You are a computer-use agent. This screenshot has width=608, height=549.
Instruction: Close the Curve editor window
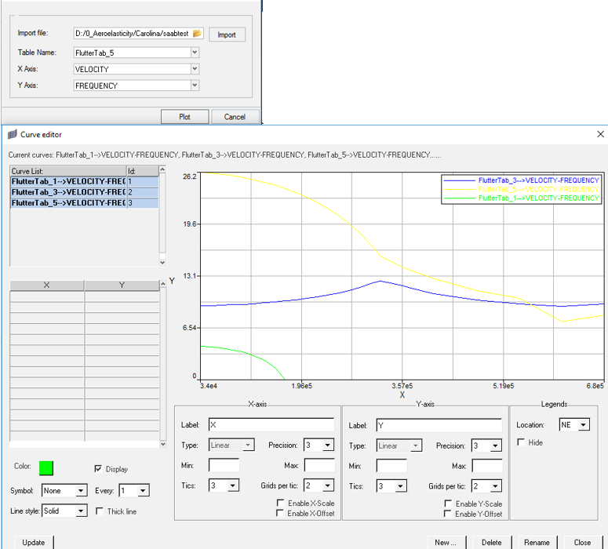point(601,134)
